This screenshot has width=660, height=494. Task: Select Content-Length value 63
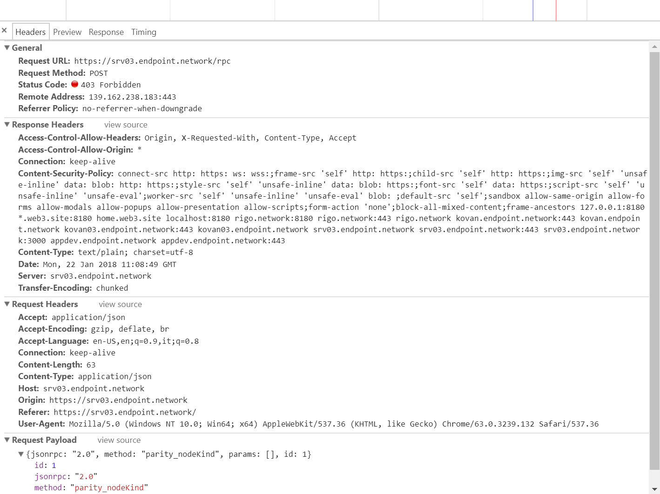point(91,365)
